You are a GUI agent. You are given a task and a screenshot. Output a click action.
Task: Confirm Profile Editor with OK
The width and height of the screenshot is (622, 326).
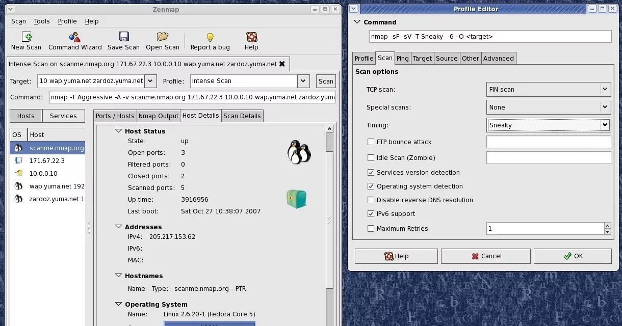click(x=573, y=256)
